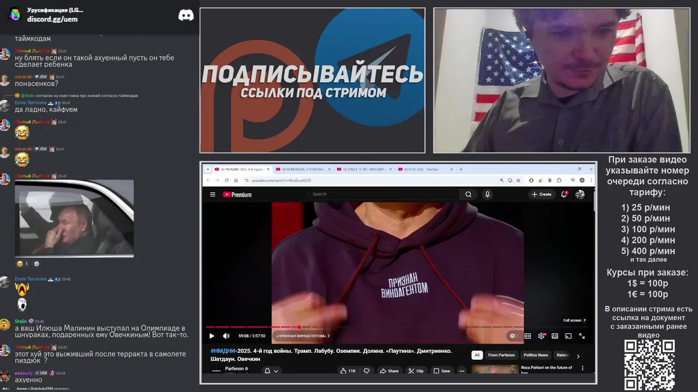Open a new browser tab
698x392 pixels.
(461, 169)
